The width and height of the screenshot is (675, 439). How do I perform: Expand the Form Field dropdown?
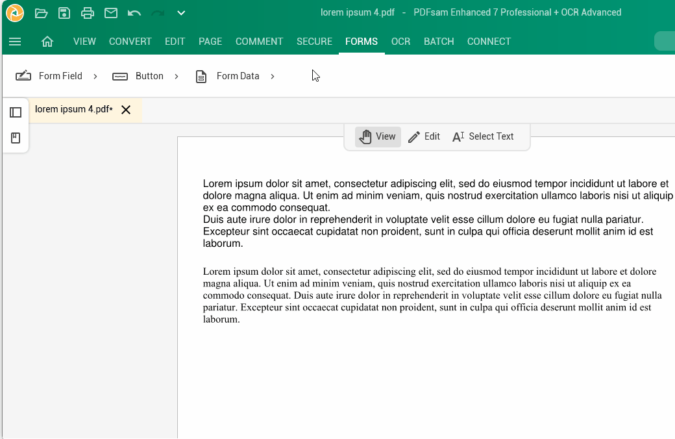coord(95,76)
